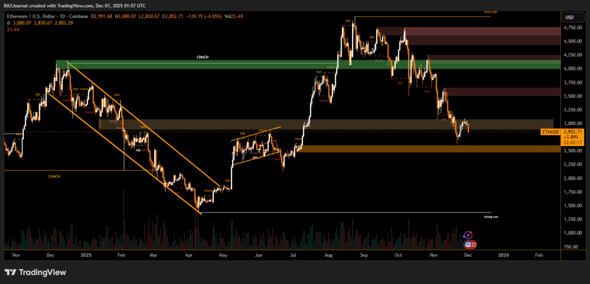Click the 4,000.00 level on price scale
590x284 pixels.
point(571,69)
